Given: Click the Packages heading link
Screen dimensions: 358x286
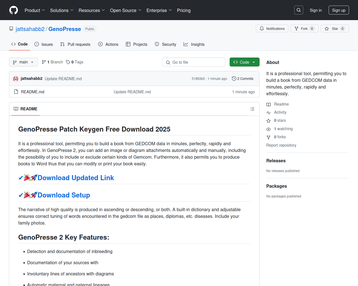Looking at the screenshot, I should pyautogui.click(x=277, y=186).
